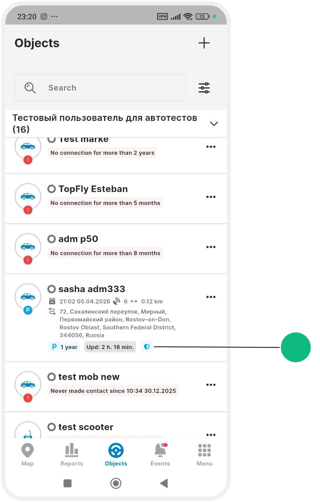The width and height of the screenshot is (320, 502).
Task: Tap the status circle beside sasha adm333
Action: [x=51, y=289]
